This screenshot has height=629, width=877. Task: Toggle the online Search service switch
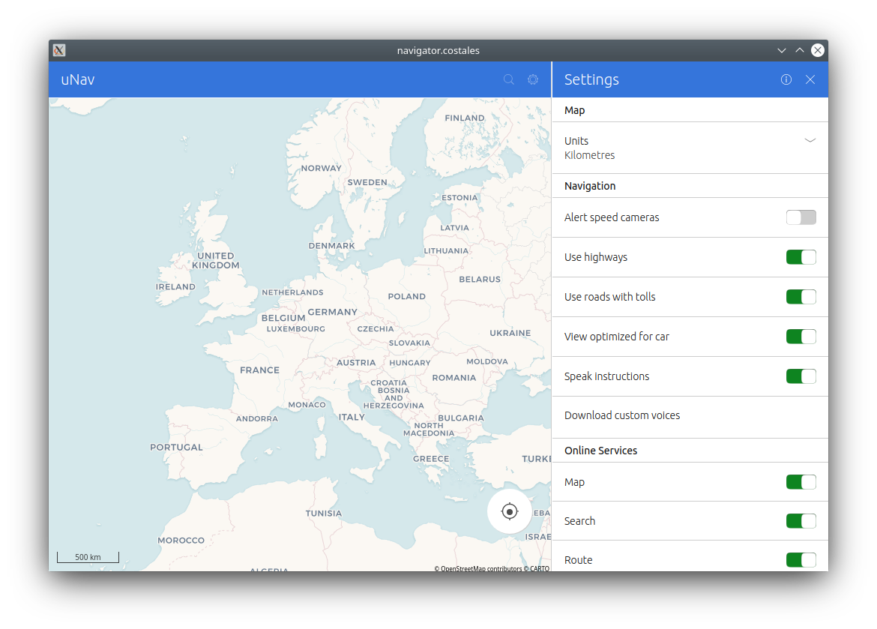(x=801, y=521)
